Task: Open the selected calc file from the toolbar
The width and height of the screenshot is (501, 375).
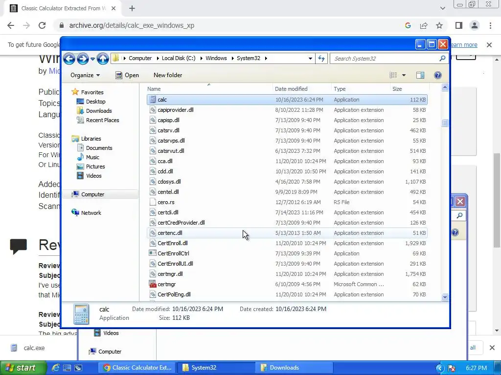Action: [x=127, y=75]
